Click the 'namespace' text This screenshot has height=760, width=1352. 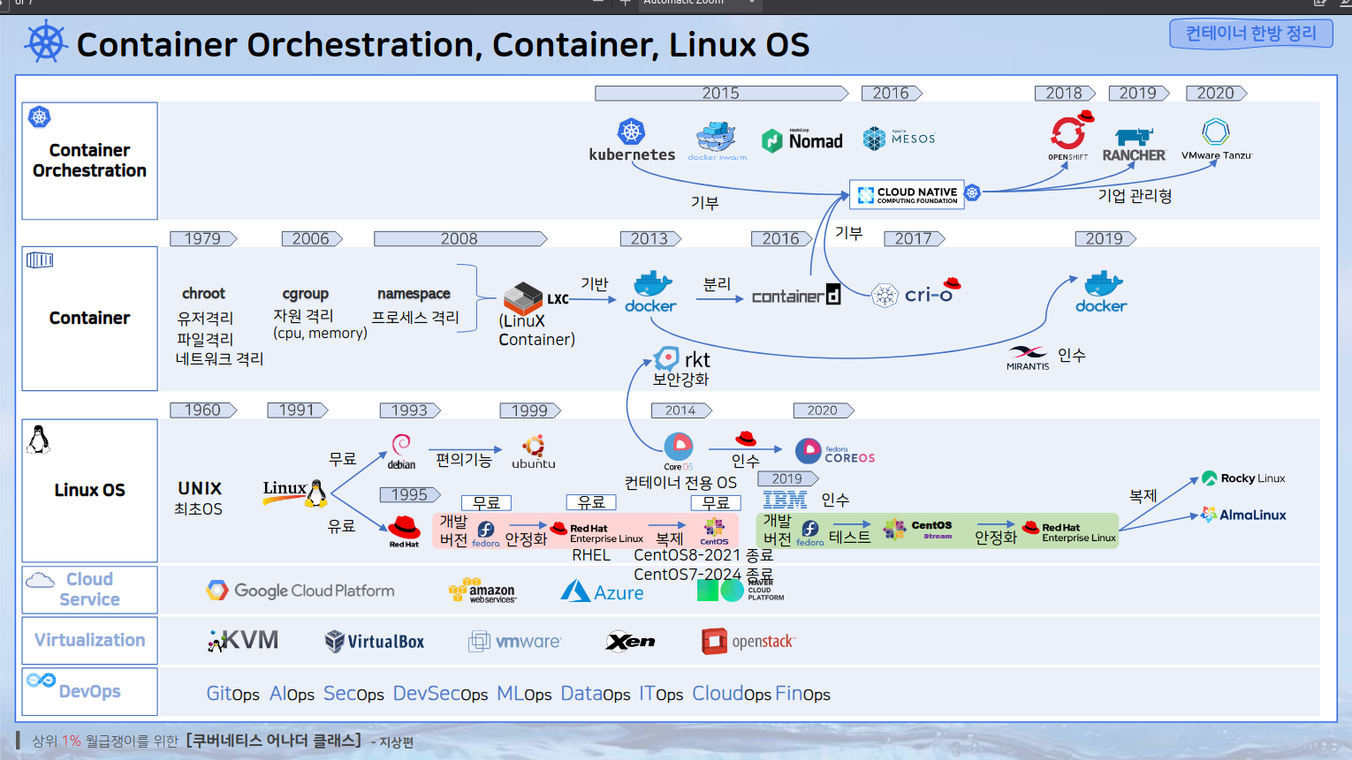(414, 293)
